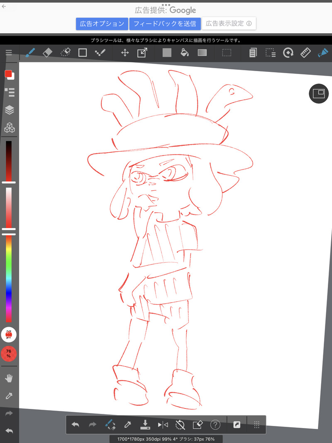Image resolution: width=332 pixels, height=443 pixels.
Task: Open the Ruler tool
Action: point(305,52)
